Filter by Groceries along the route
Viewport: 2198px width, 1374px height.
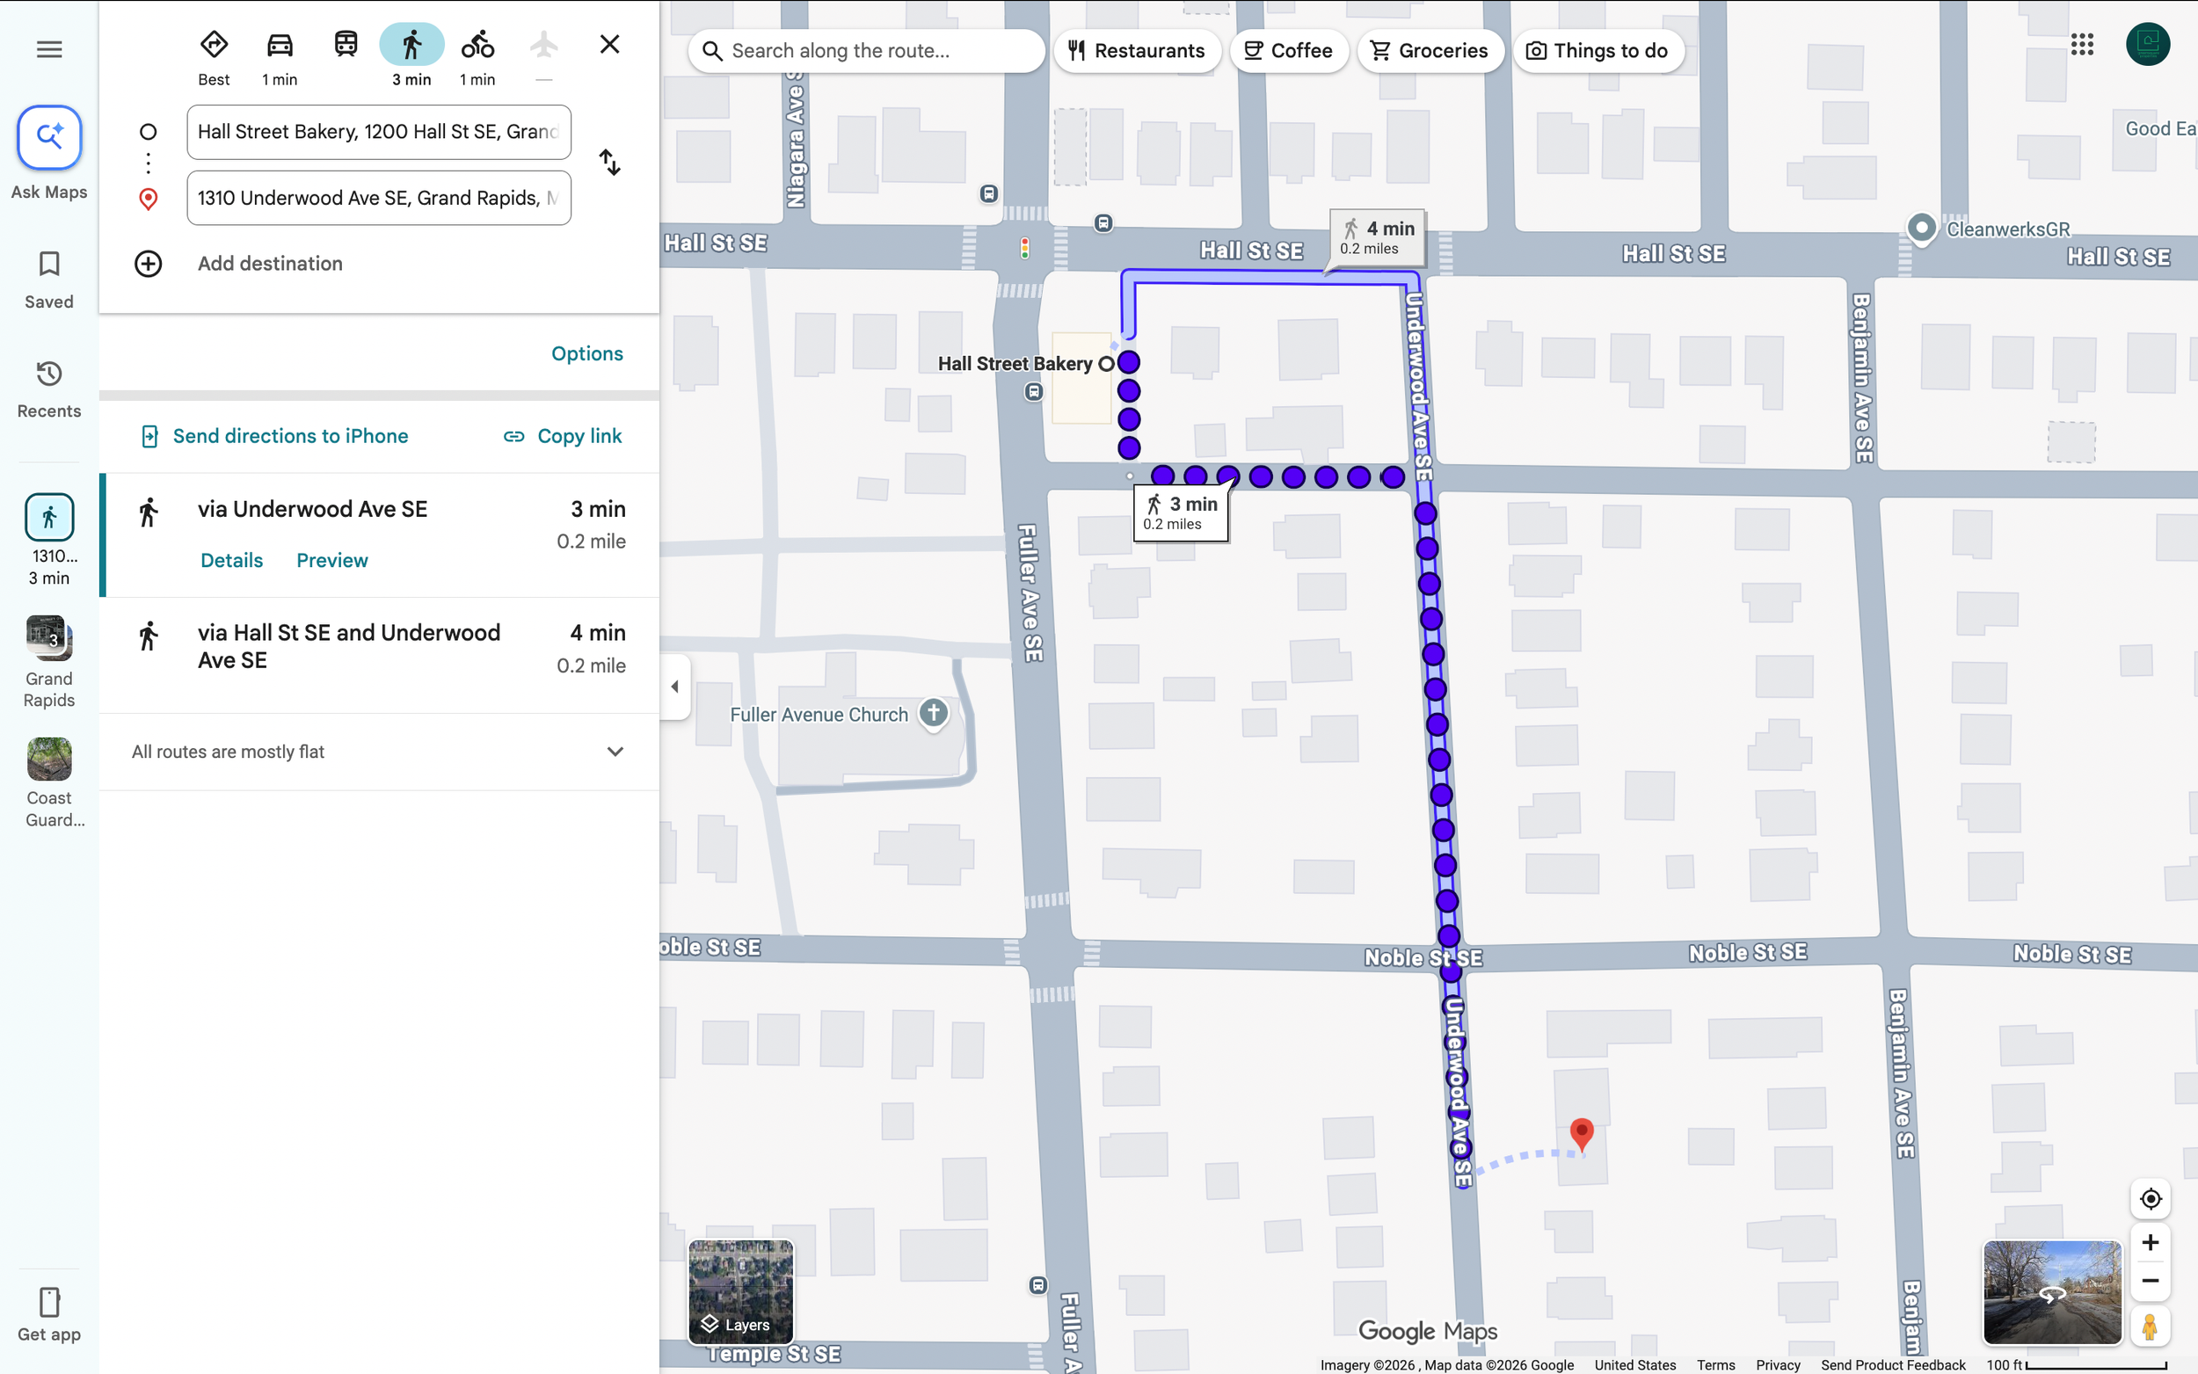1430,51
